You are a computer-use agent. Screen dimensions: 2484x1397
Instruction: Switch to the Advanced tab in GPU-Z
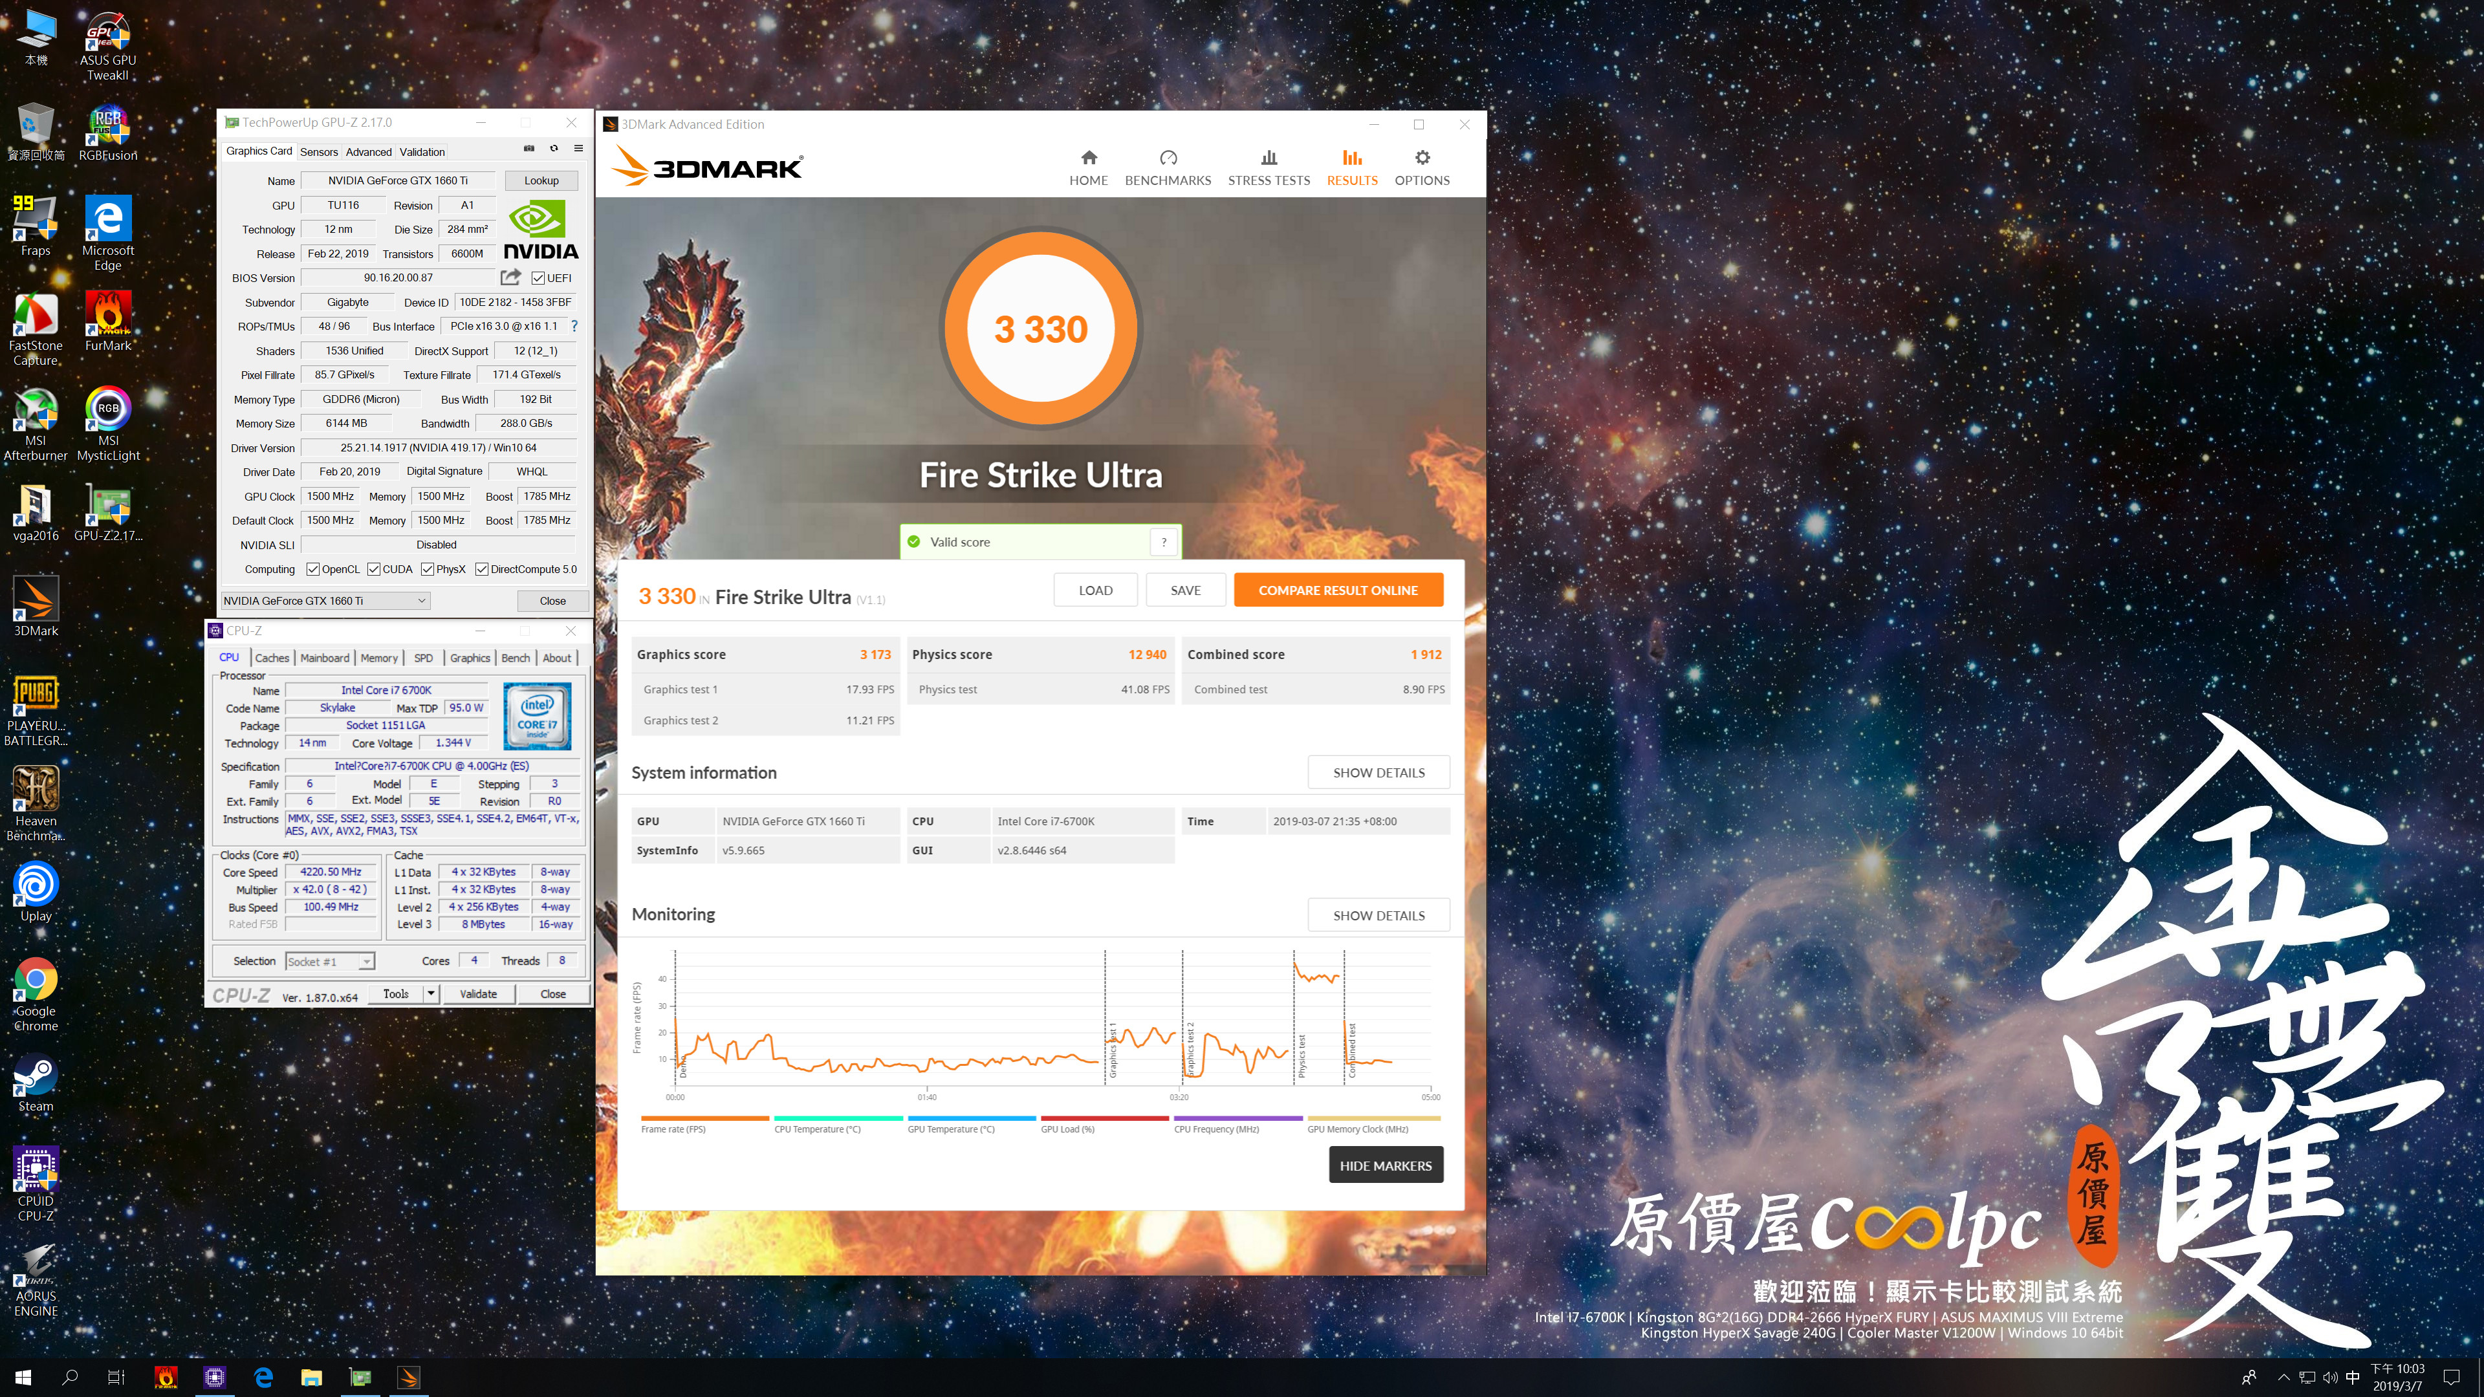click(368, 153)
